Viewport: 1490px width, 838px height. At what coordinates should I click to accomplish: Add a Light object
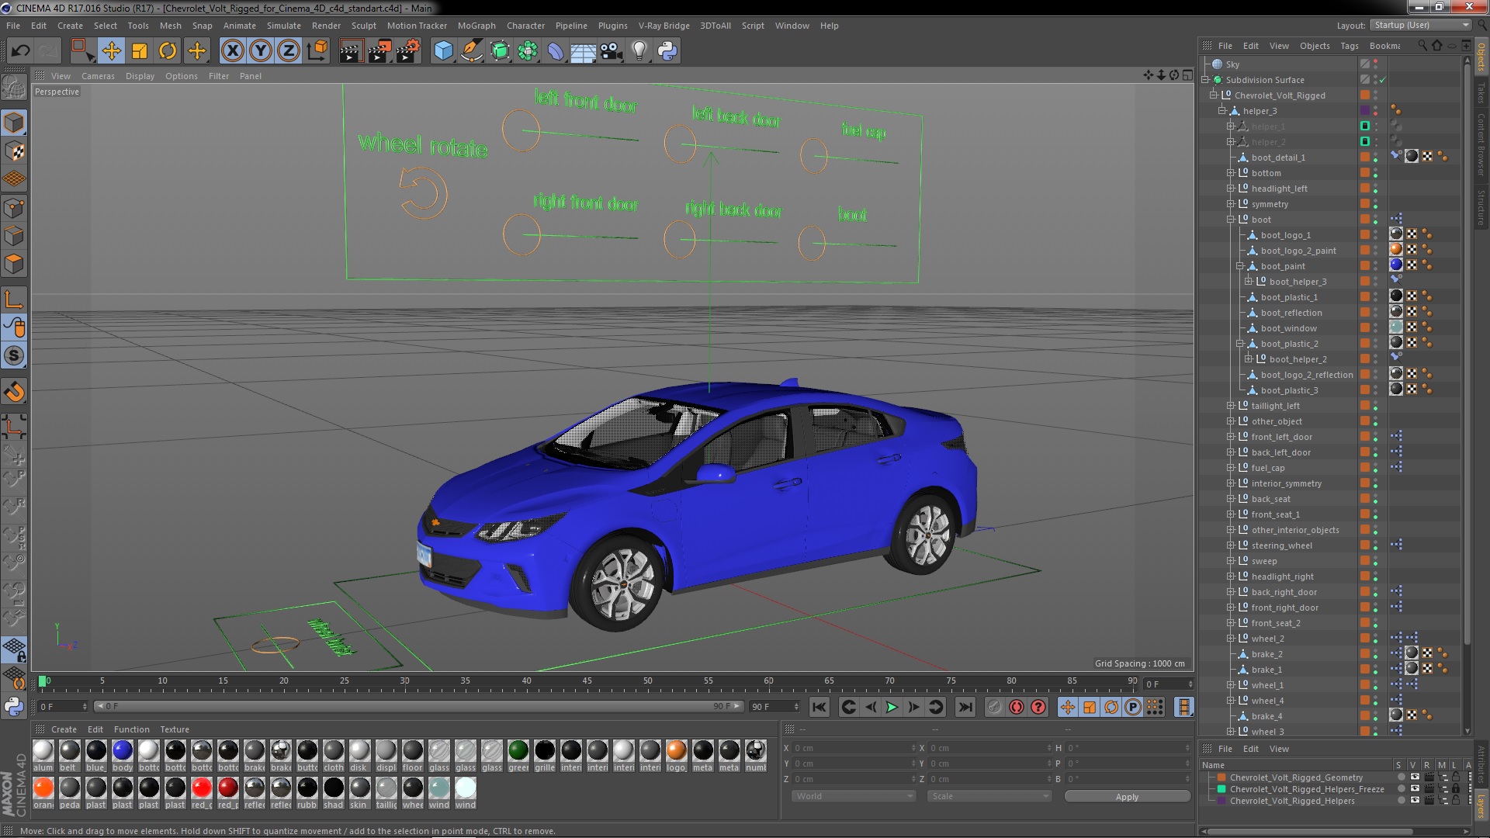pos(639,51)
